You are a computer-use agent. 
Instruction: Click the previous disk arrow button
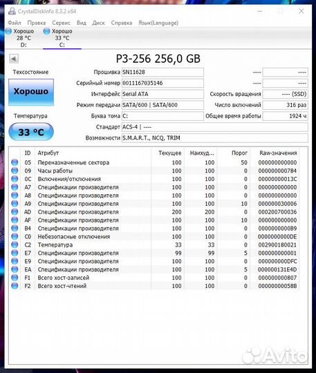click(x=14, y=59)
